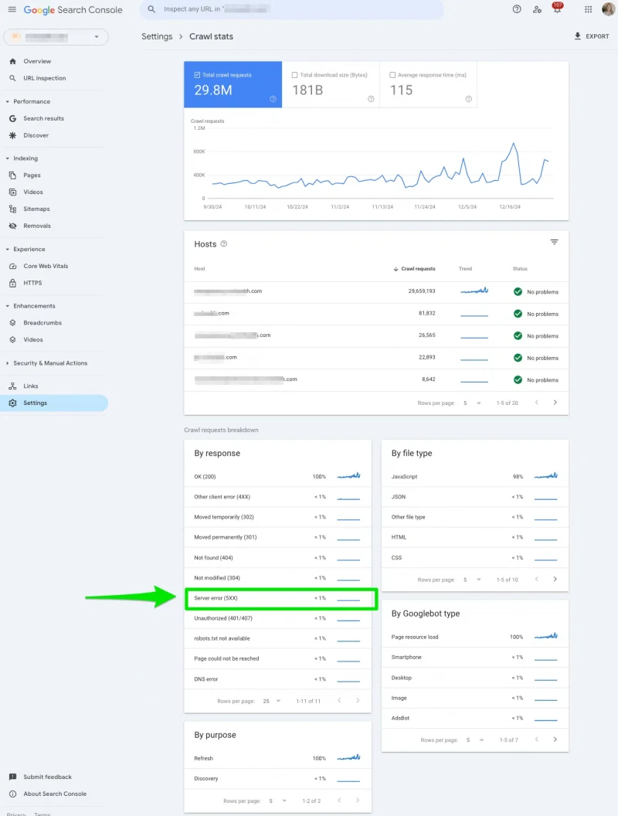Enable Average response time checkbox
618x816 pixels.
tap(392, 75)
